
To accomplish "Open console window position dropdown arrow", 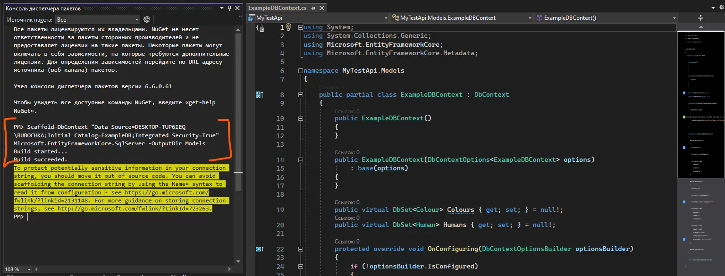I will pyautogui.click(x=222, y=8).
